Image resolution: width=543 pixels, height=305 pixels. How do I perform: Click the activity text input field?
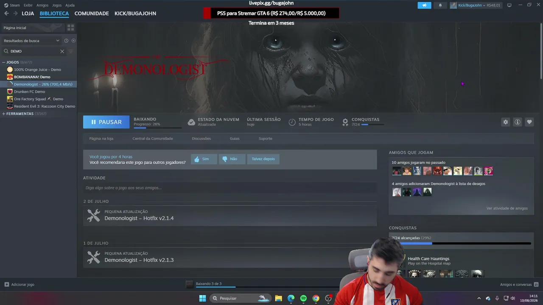point(230,188)
